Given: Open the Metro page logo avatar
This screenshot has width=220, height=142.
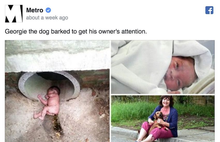Looking at the screenshot, I should 14,14.
